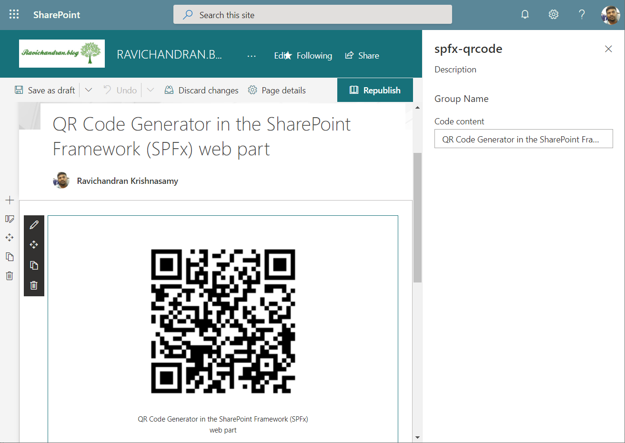
Task: Duplicate the QR code web part
Action: point(34,265)
